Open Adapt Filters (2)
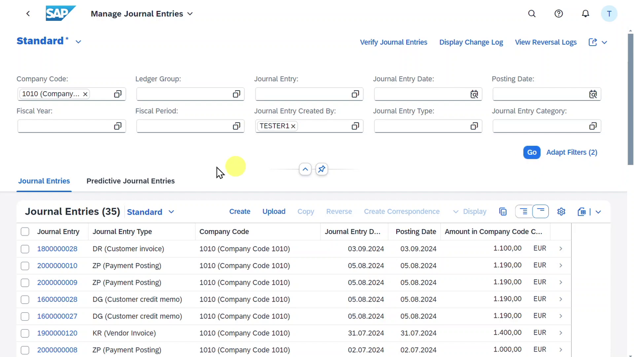The width and height of the screenshot is (634, 357). tap(572, 152)
